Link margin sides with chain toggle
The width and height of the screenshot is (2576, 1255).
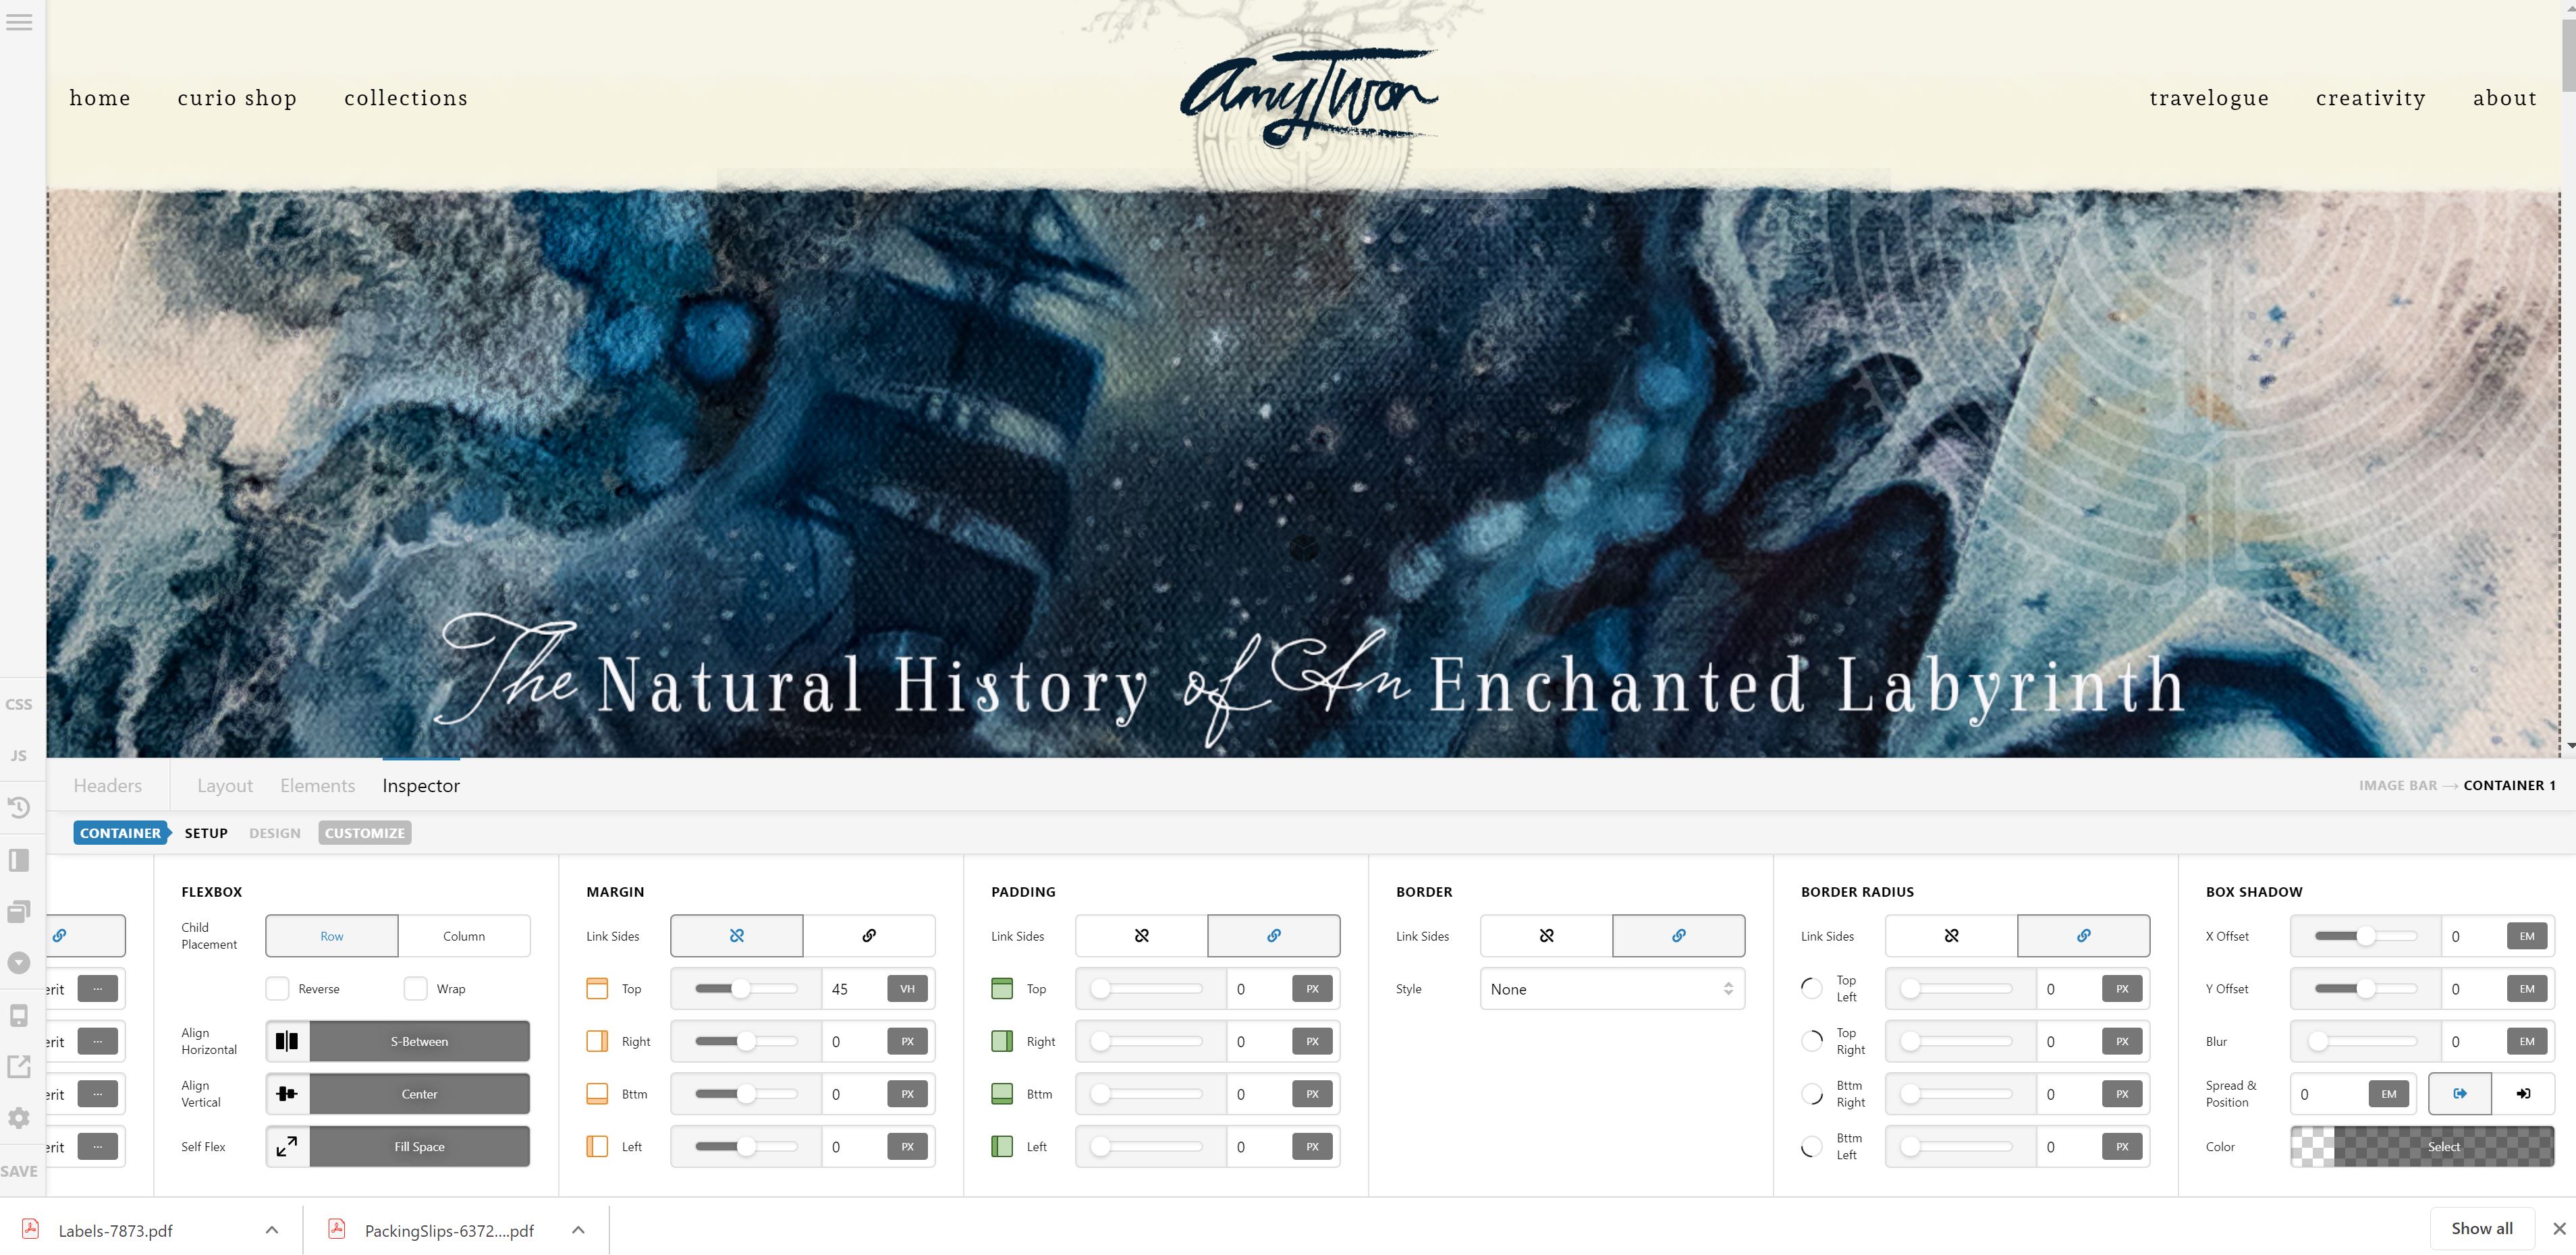pos(868,936)
